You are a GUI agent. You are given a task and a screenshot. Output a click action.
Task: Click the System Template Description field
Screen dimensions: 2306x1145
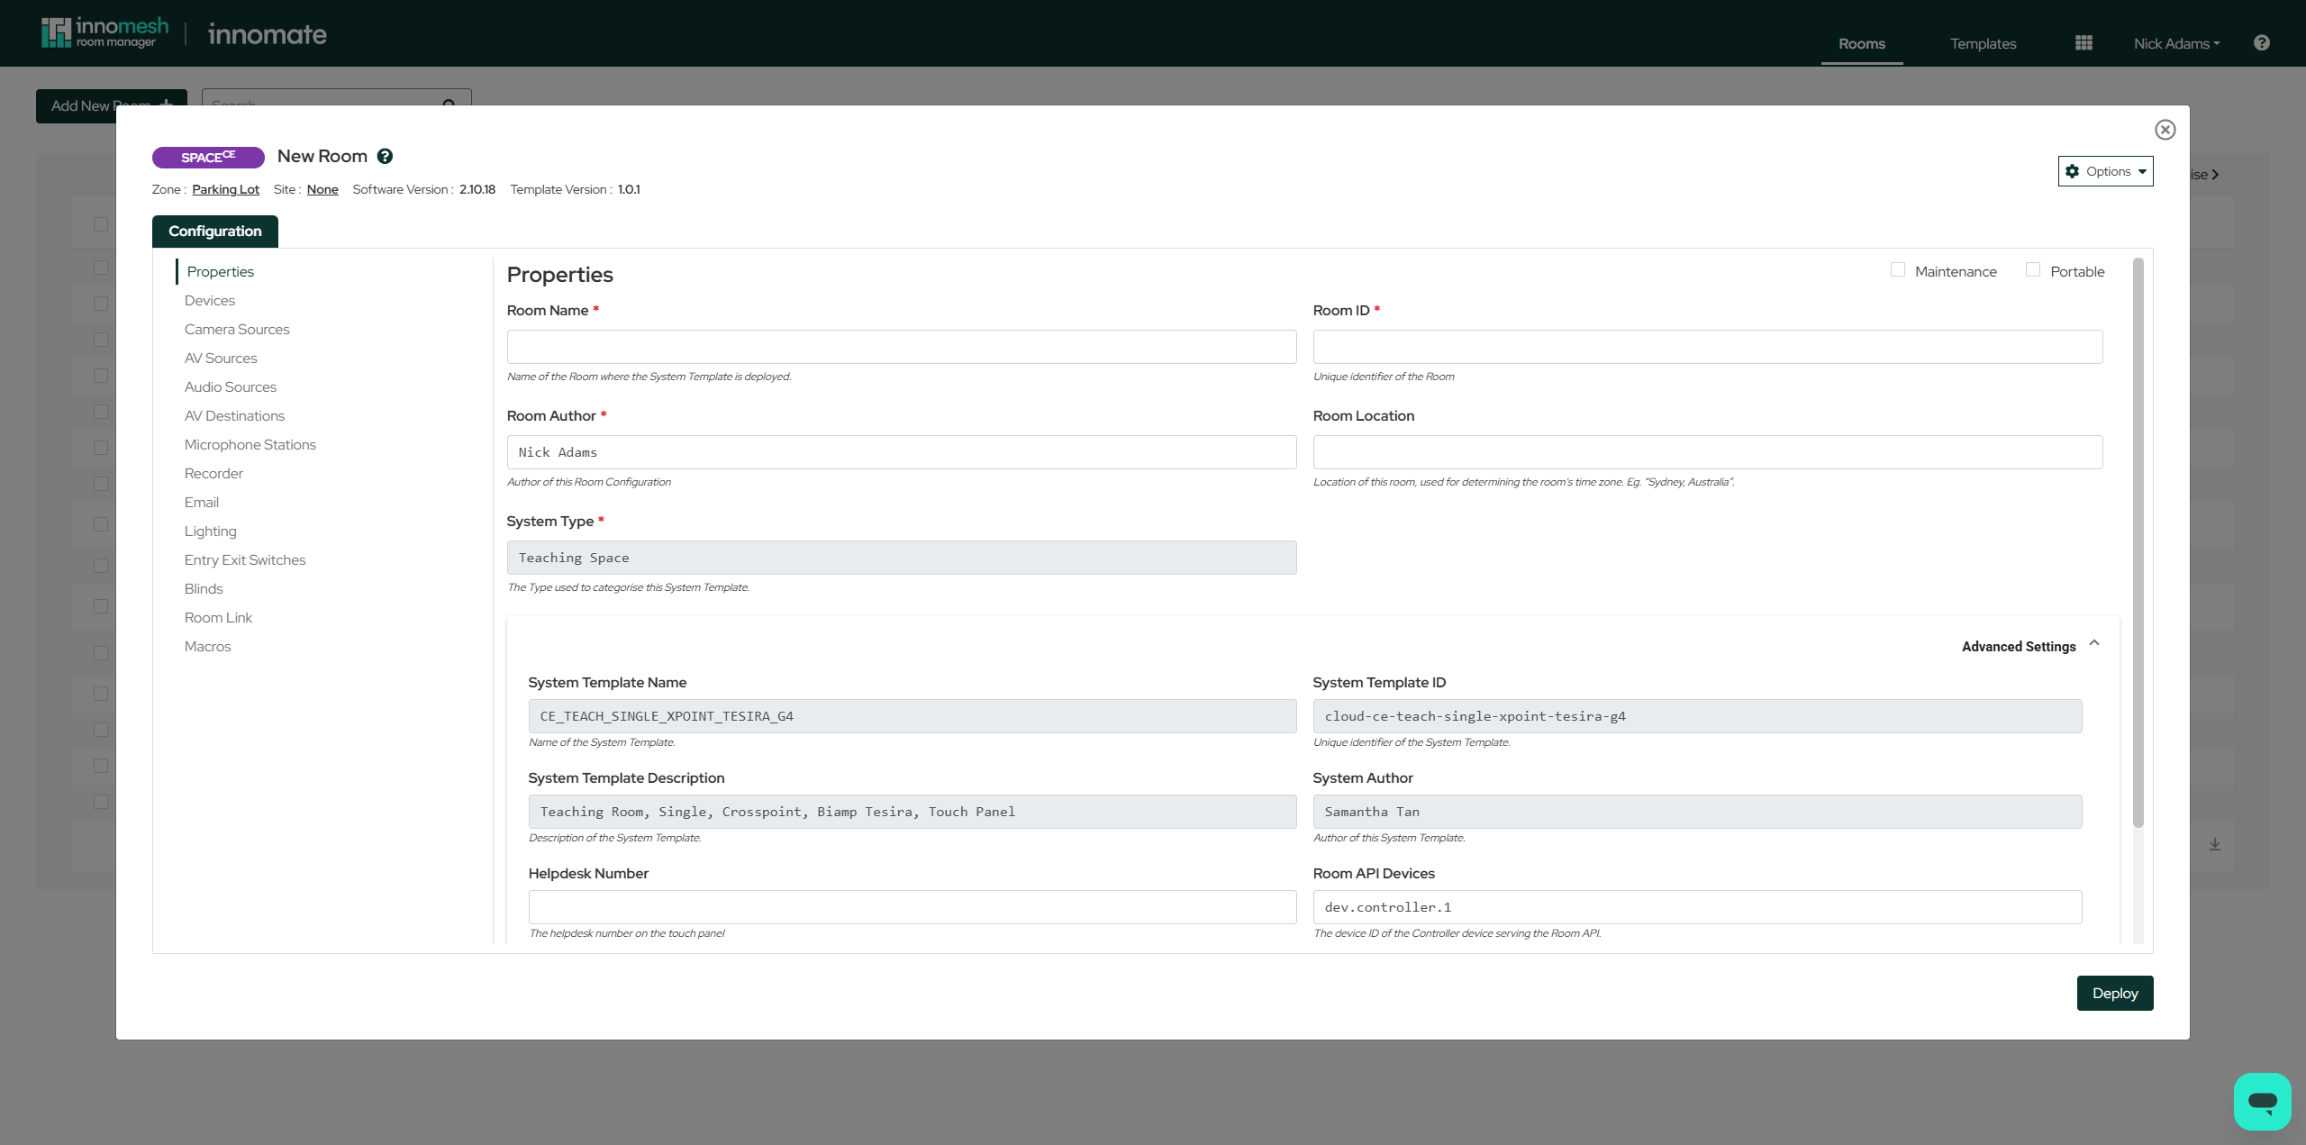pyautogui.click(x=912, y=812)
